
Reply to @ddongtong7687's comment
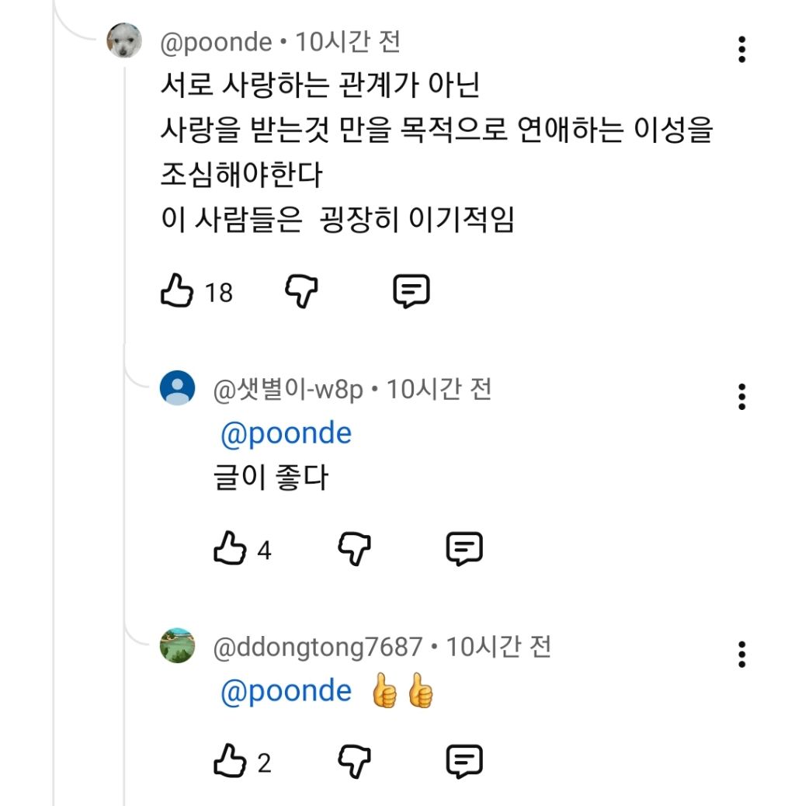(x=465, y=762)
